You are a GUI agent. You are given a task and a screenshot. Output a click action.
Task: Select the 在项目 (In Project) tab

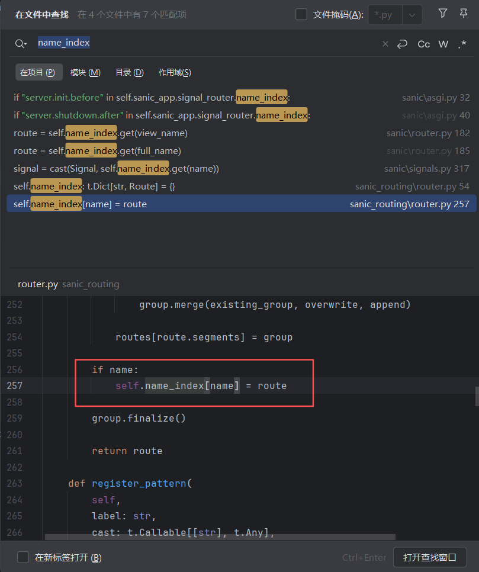pos(37,72)
